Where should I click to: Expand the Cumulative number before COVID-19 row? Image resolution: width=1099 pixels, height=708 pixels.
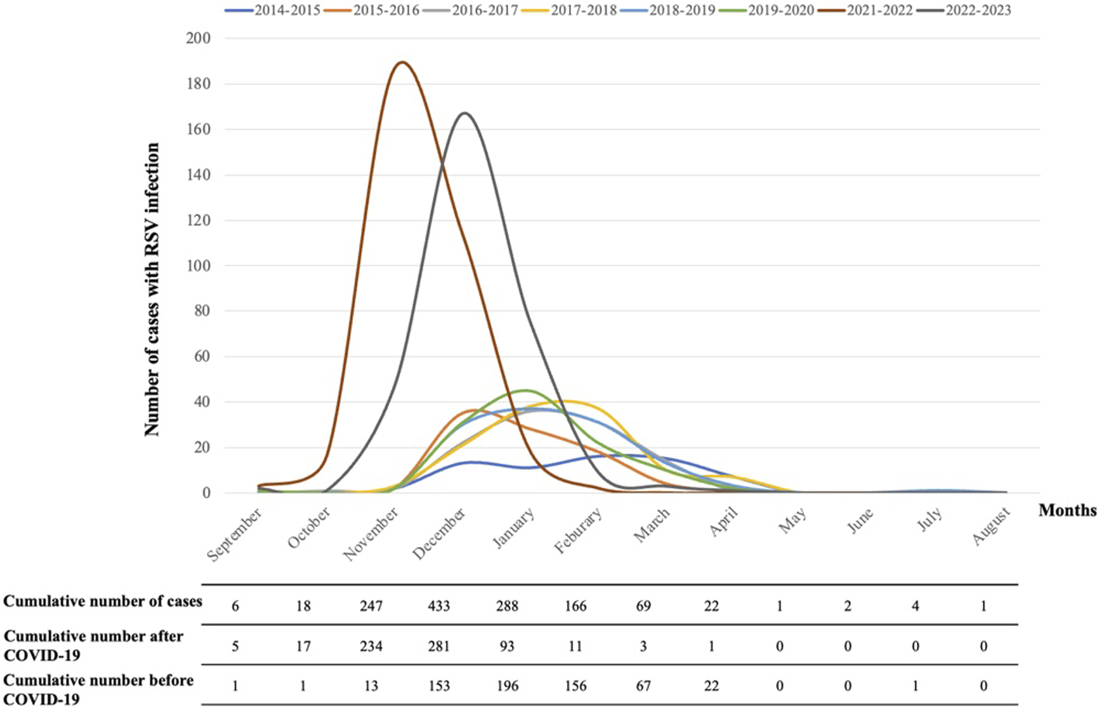coord(98,688)
